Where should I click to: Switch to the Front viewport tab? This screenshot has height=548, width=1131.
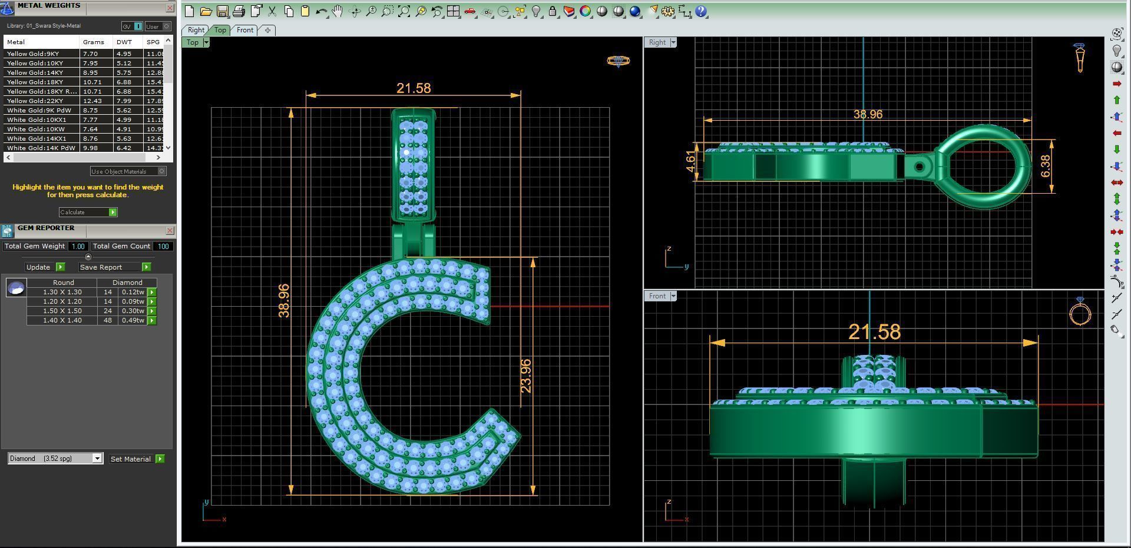tap(245, 30)
